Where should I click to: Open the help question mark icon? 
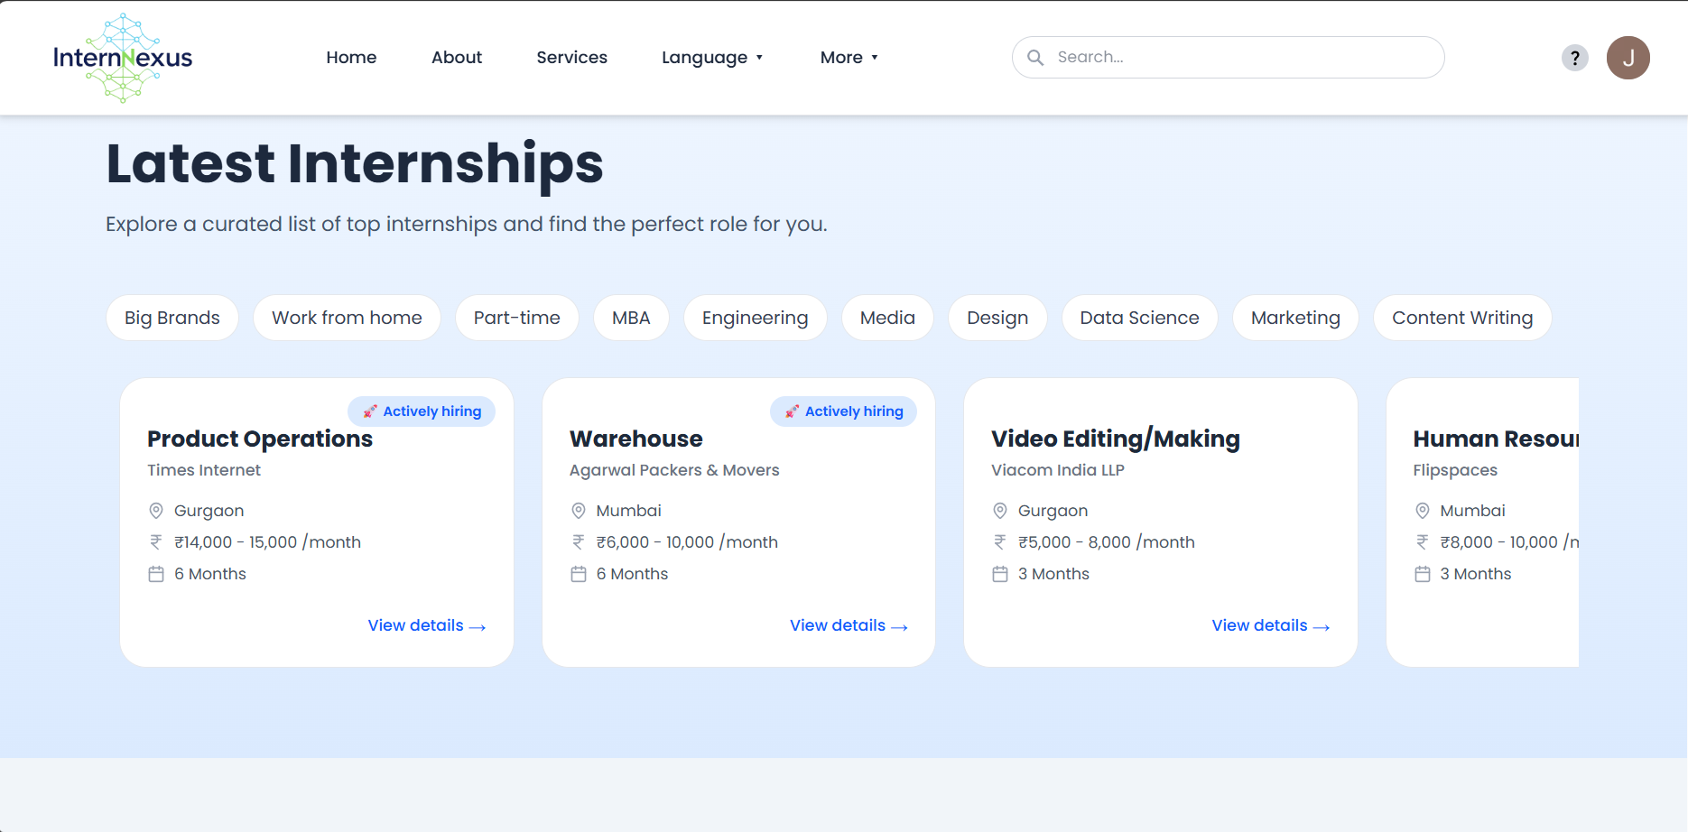pos(1574,58)
